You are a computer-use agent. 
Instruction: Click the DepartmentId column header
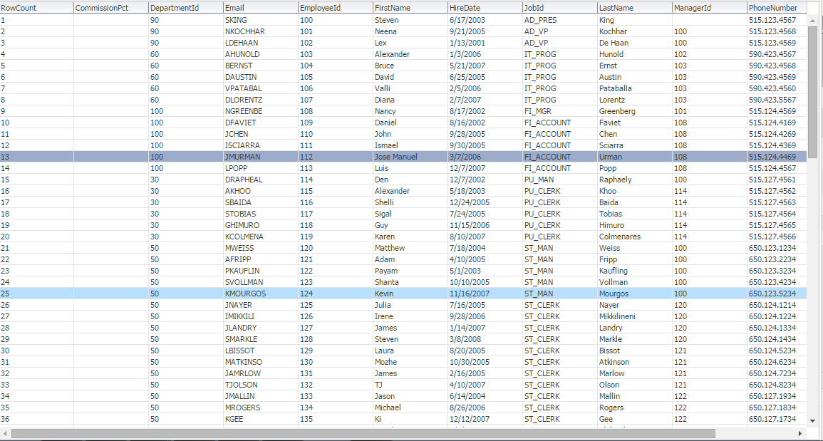click(186, 8)
